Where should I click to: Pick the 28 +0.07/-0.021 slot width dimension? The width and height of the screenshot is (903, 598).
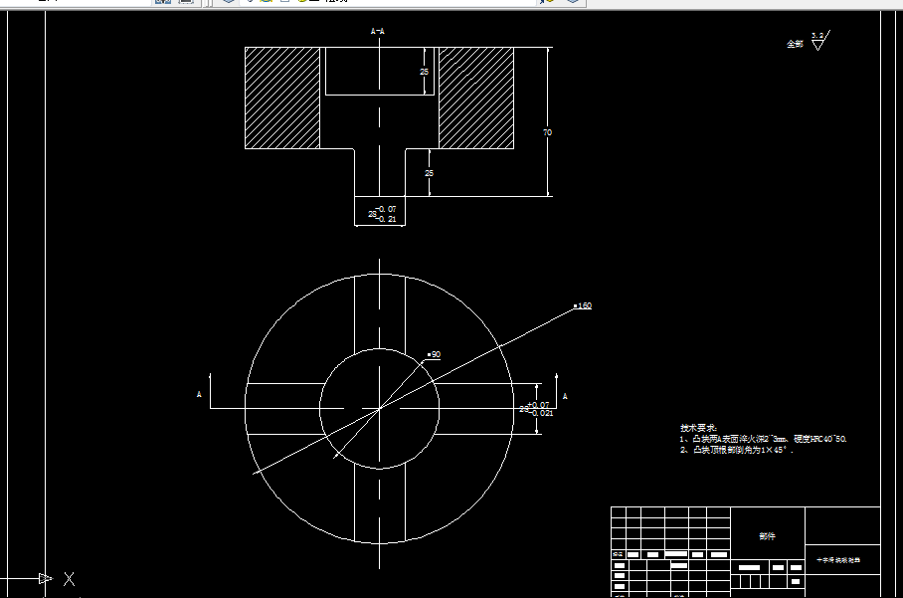coord(536,409)
